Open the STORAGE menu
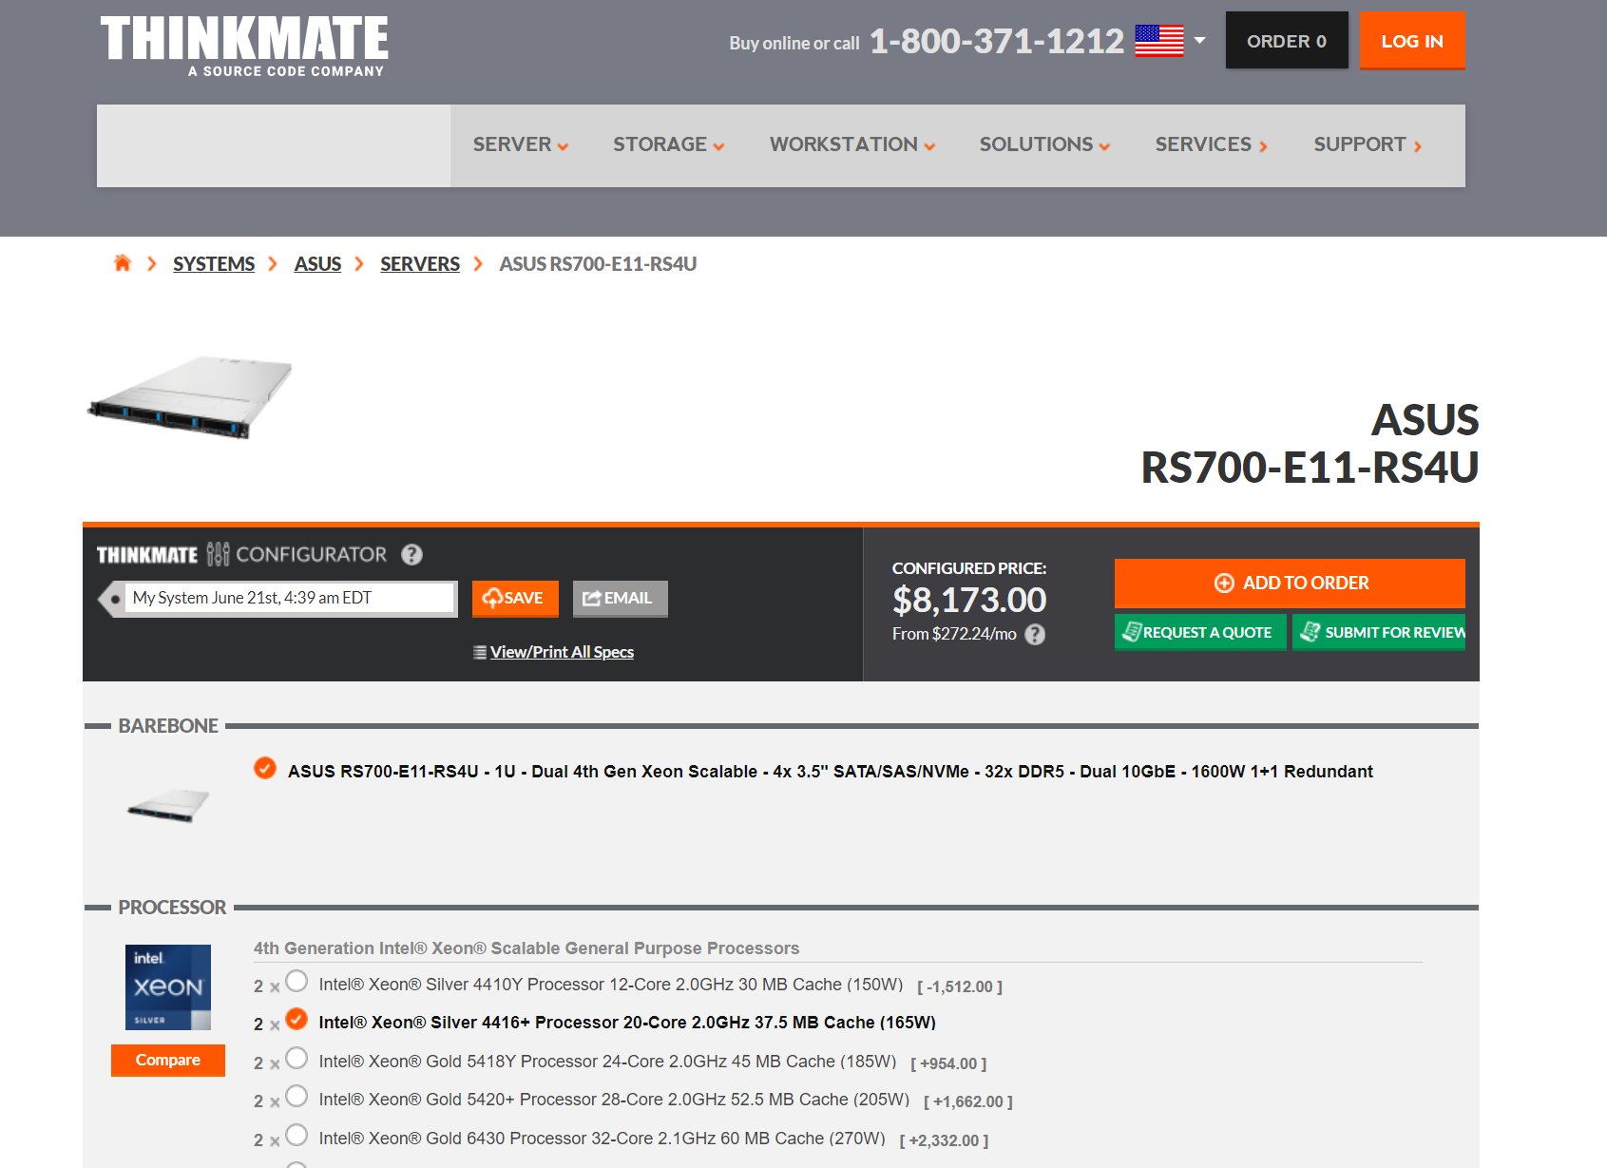 point(668,144)
